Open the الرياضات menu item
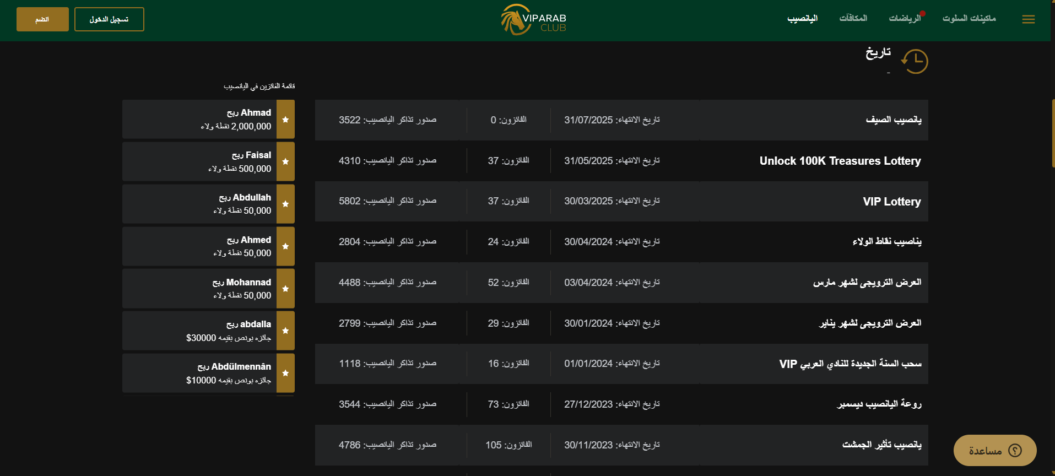Screen dimensions: 1055x476 pyautogui.click(x=905, y=19)
